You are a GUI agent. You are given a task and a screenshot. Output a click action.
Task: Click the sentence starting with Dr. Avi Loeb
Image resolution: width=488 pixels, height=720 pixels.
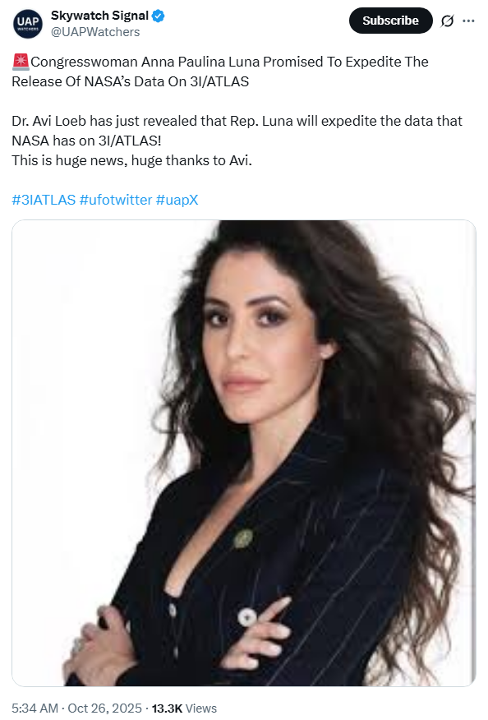[x=237, y=131]
